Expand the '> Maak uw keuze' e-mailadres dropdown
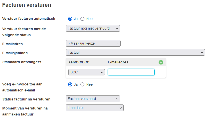210x117 pixels. pos(93,43)
